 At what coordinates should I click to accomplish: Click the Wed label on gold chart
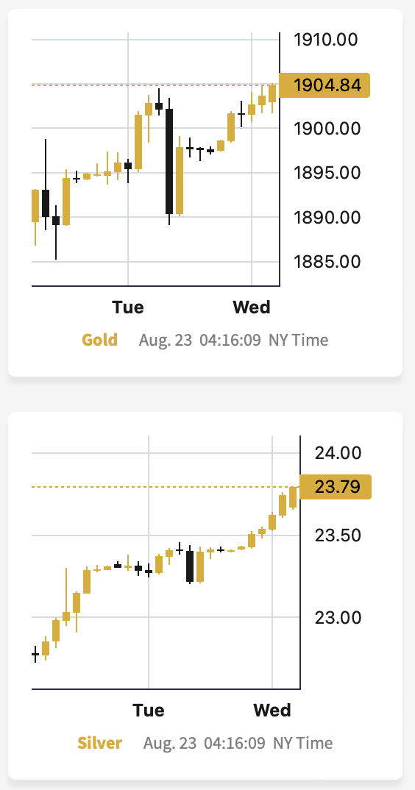click(251, 307)
